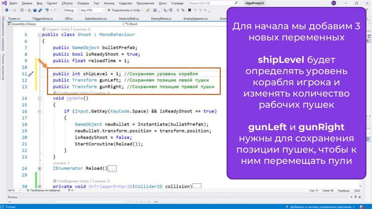Open the Обозреватель серверов side panel
372x209 pixels.
point(3,33)
